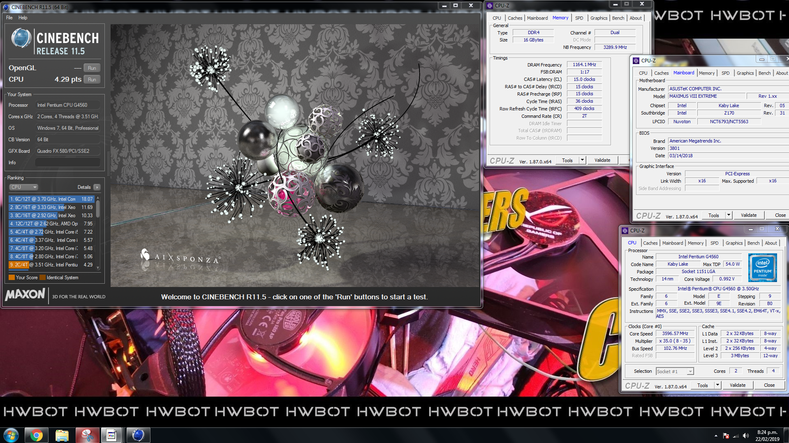
Task: Click the BIOS Version value 3801
Action: [729, 149]
